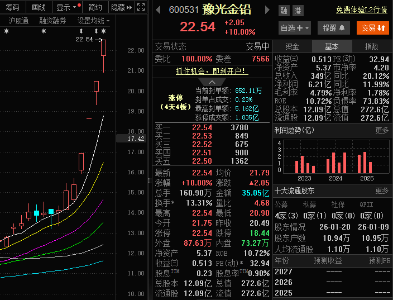Click the splitter handle between chart and quotes
This screenshot has height=300, width=393.
150,180
